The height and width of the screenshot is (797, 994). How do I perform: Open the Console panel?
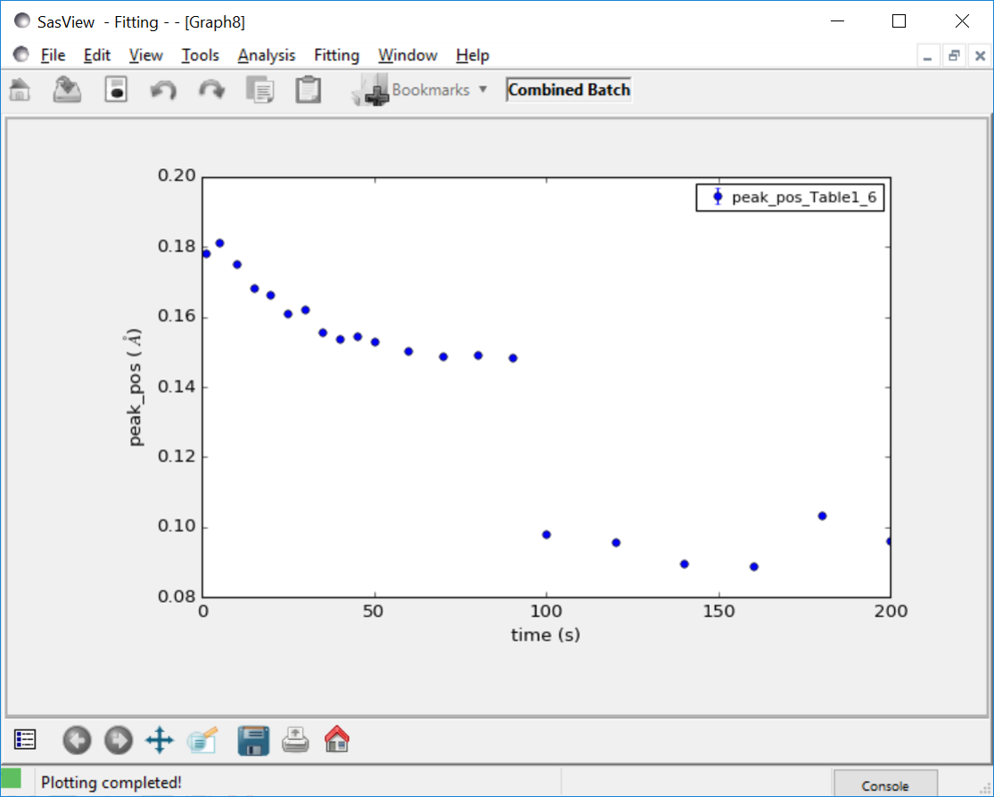point(885,784)
